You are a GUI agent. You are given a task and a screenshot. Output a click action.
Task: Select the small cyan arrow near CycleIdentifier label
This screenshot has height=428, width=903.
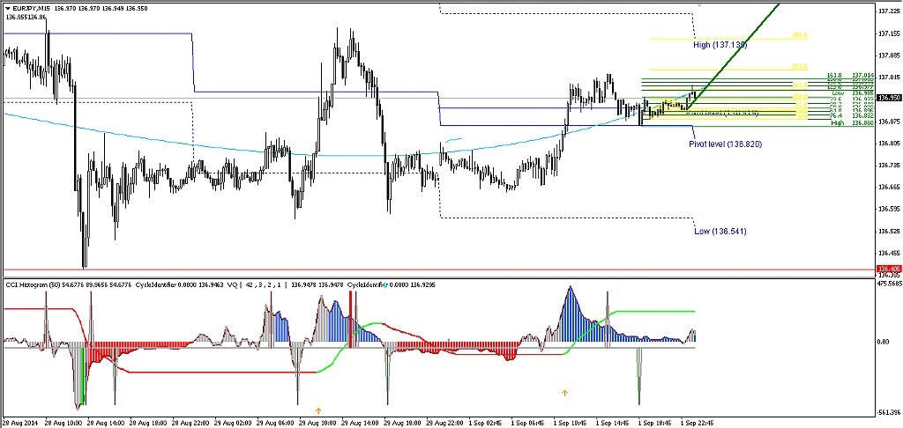(384, 284)
